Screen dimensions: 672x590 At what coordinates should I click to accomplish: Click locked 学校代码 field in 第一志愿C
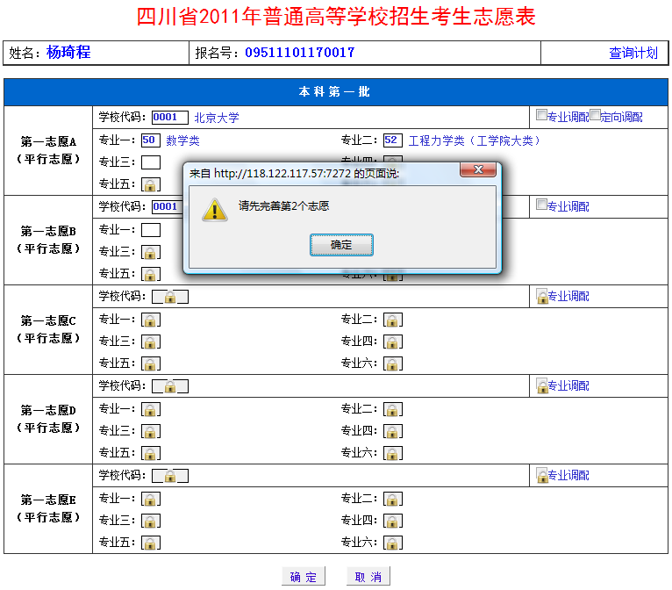pos(170,297)
